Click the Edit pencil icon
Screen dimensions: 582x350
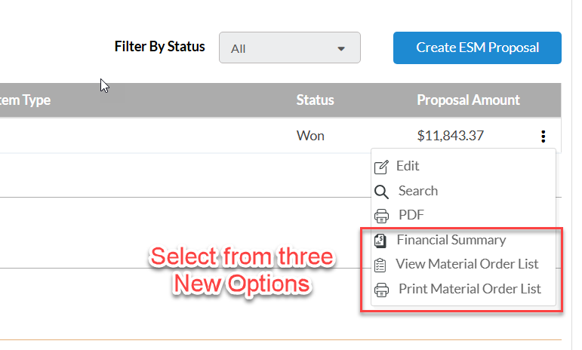[381, 167]
